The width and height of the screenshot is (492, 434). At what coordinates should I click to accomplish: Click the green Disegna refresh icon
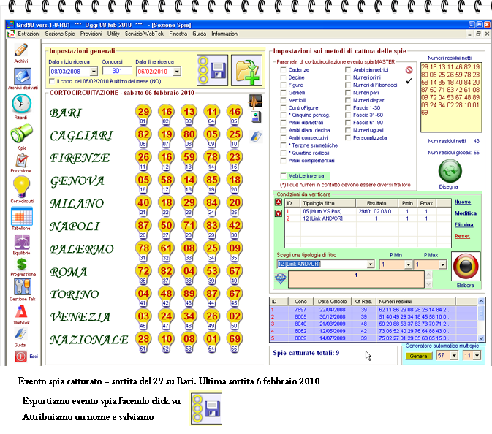(x=450, y=171)
